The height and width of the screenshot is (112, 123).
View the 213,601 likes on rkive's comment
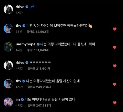click(39, 68)
